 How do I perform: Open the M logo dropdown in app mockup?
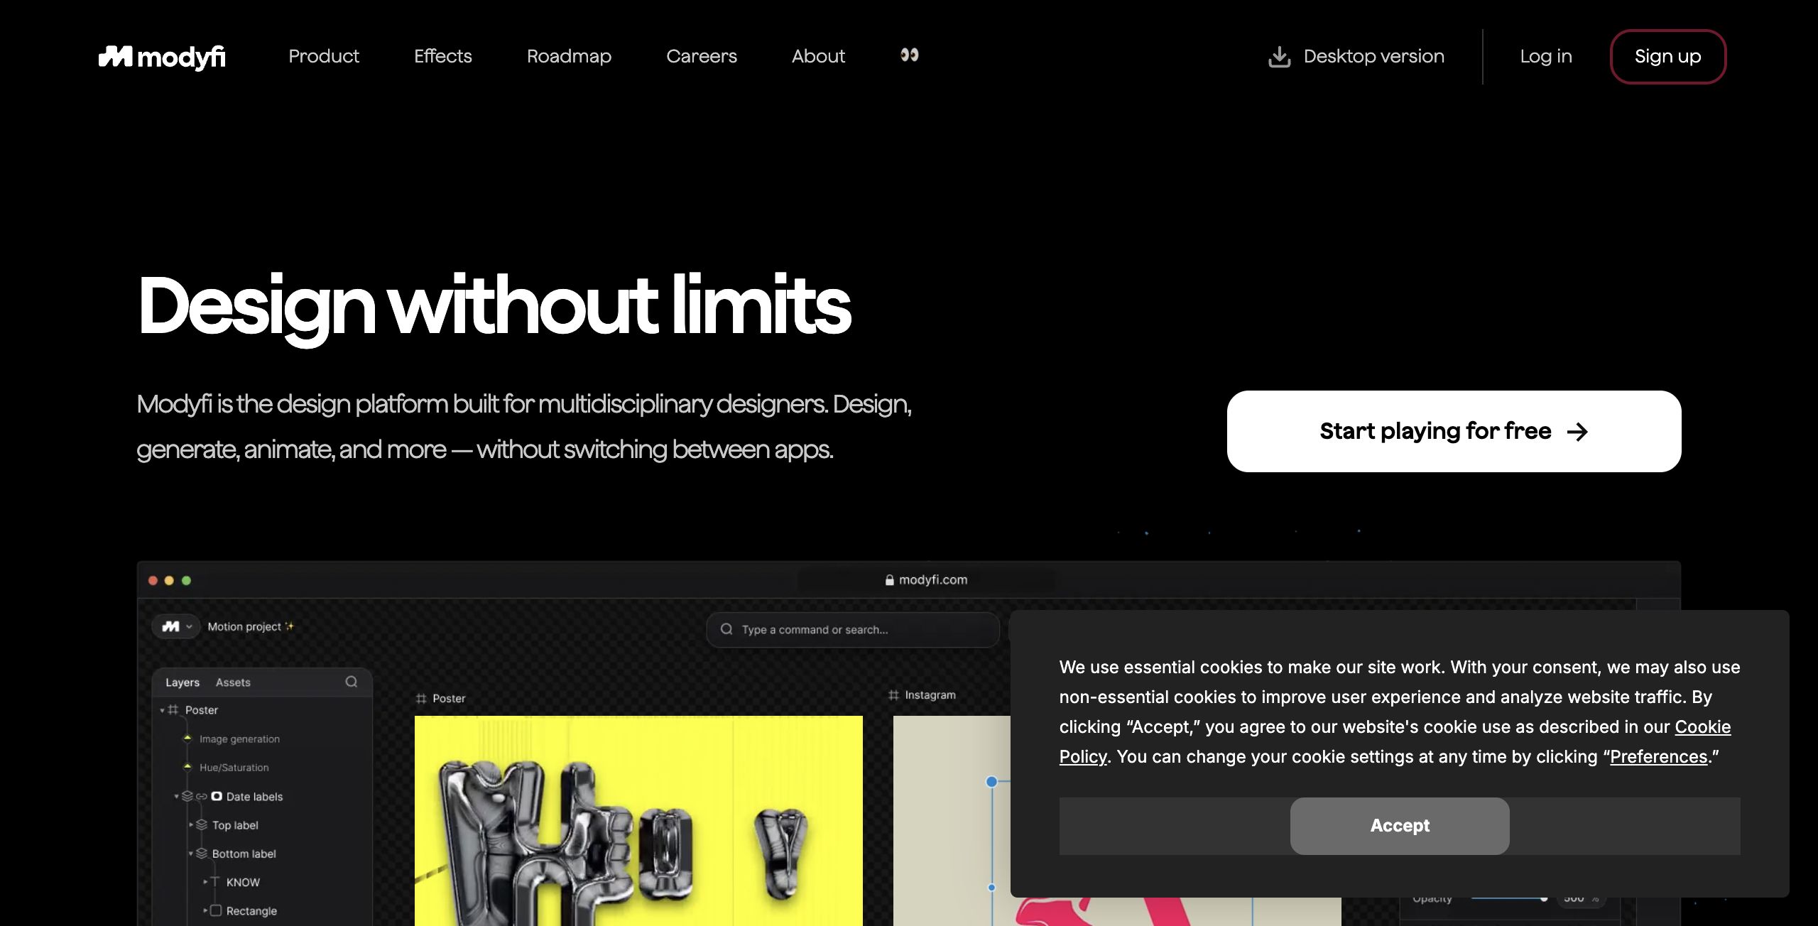176,626
